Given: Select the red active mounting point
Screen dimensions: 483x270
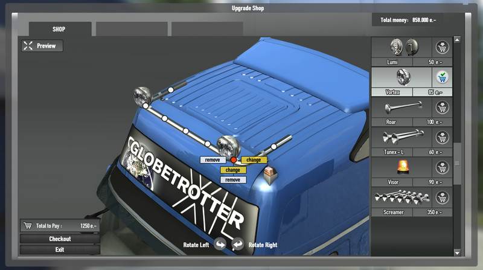Looking at the screenshot, I should pos(234,160).
